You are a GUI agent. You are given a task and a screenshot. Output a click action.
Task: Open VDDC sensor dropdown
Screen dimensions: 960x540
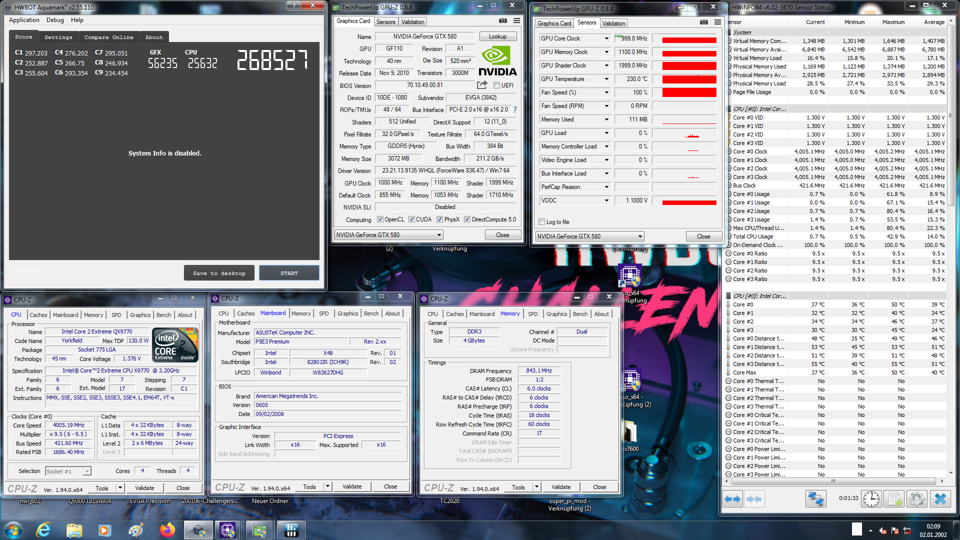coord(606,200)
